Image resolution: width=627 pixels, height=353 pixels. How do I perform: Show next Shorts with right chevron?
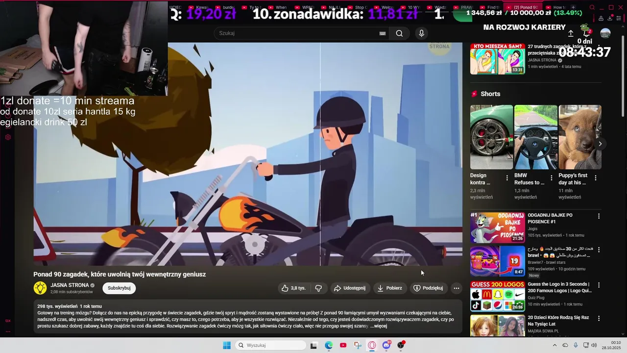[600, 144]
